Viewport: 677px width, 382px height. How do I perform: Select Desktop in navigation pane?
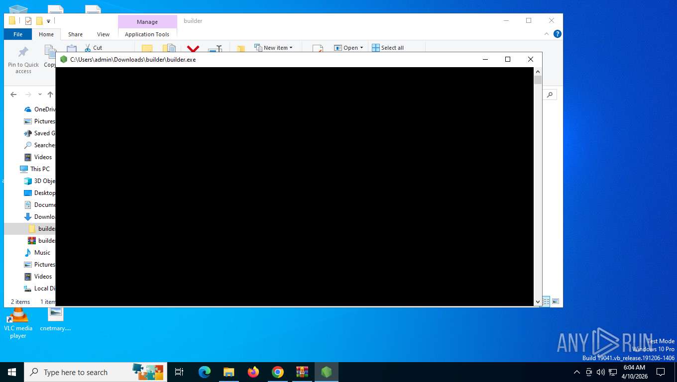[x=40, y=193]
